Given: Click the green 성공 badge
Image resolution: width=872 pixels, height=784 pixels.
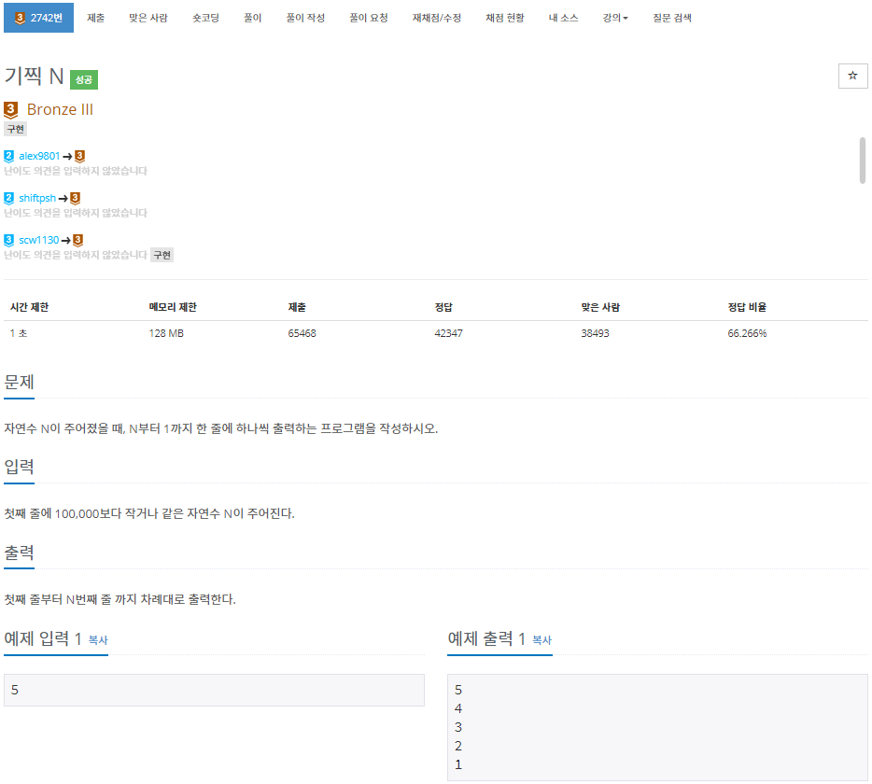Looking at the screenshot, I should (84, 79).
